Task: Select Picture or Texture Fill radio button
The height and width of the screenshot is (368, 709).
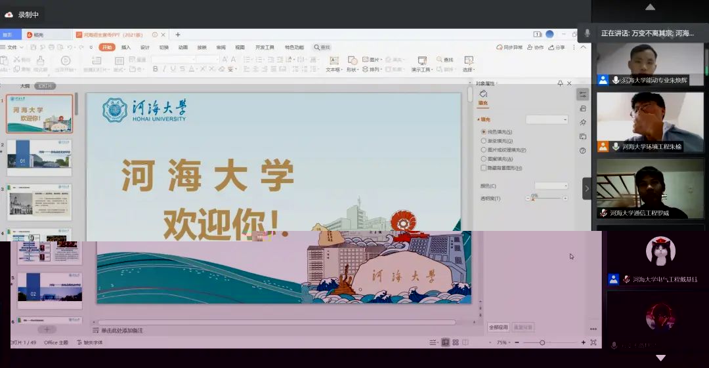Action: [484, 150]
